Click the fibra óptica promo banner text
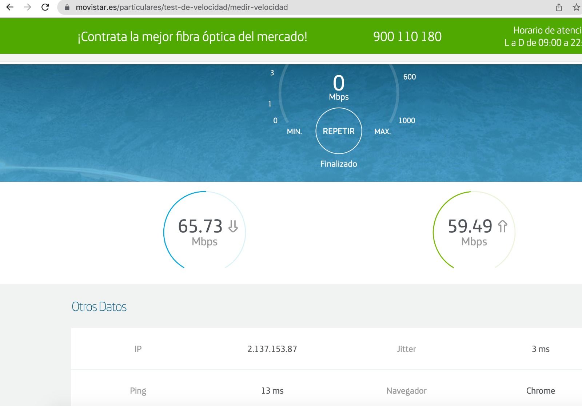 pyautogui.click(x=192, y=36)
